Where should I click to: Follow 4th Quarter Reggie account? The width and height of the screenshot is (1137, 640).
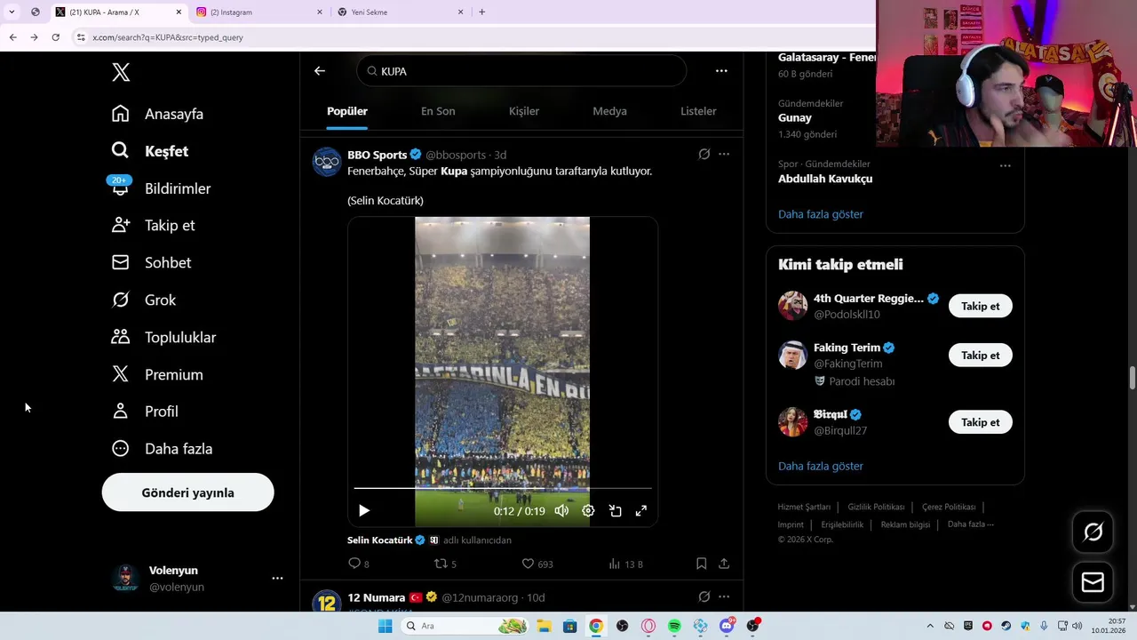[980, 306]
